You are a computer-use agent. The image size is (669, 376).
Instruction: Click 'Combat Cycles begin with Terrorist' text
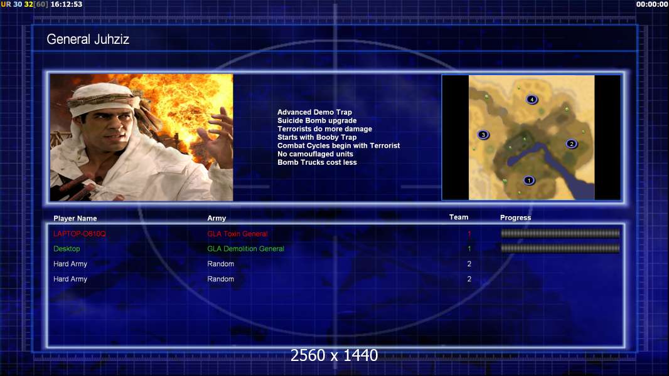(339, 145)
